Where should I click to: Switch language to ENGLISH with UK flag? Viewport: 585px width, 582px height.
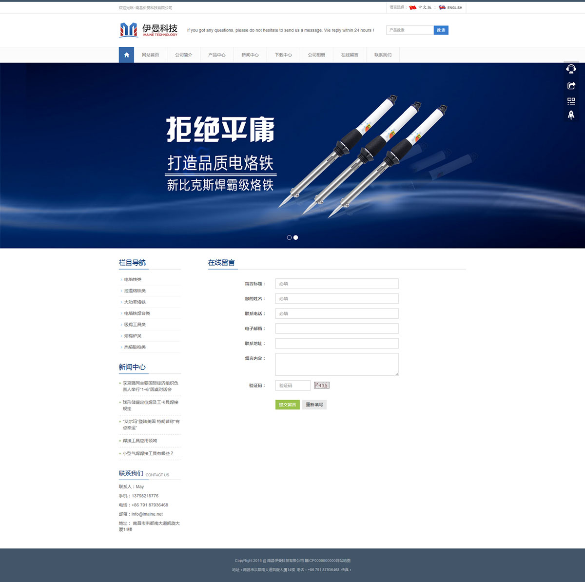click(x=450, y=7)
